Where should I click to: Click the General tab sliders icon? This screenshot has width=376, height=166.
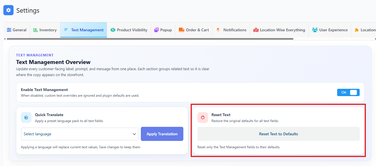click(9, 30)
